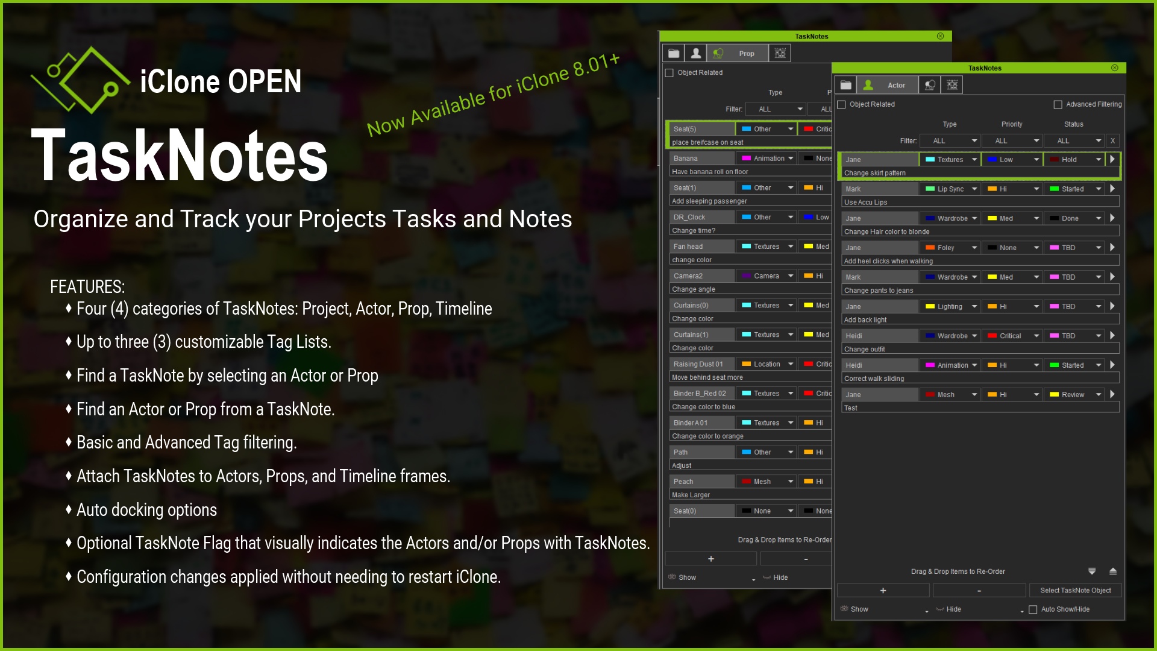Open Critical priority dropdown on Change outfit
The width and height of the screenshot is (1157, 651).
tap(1012, 336)
